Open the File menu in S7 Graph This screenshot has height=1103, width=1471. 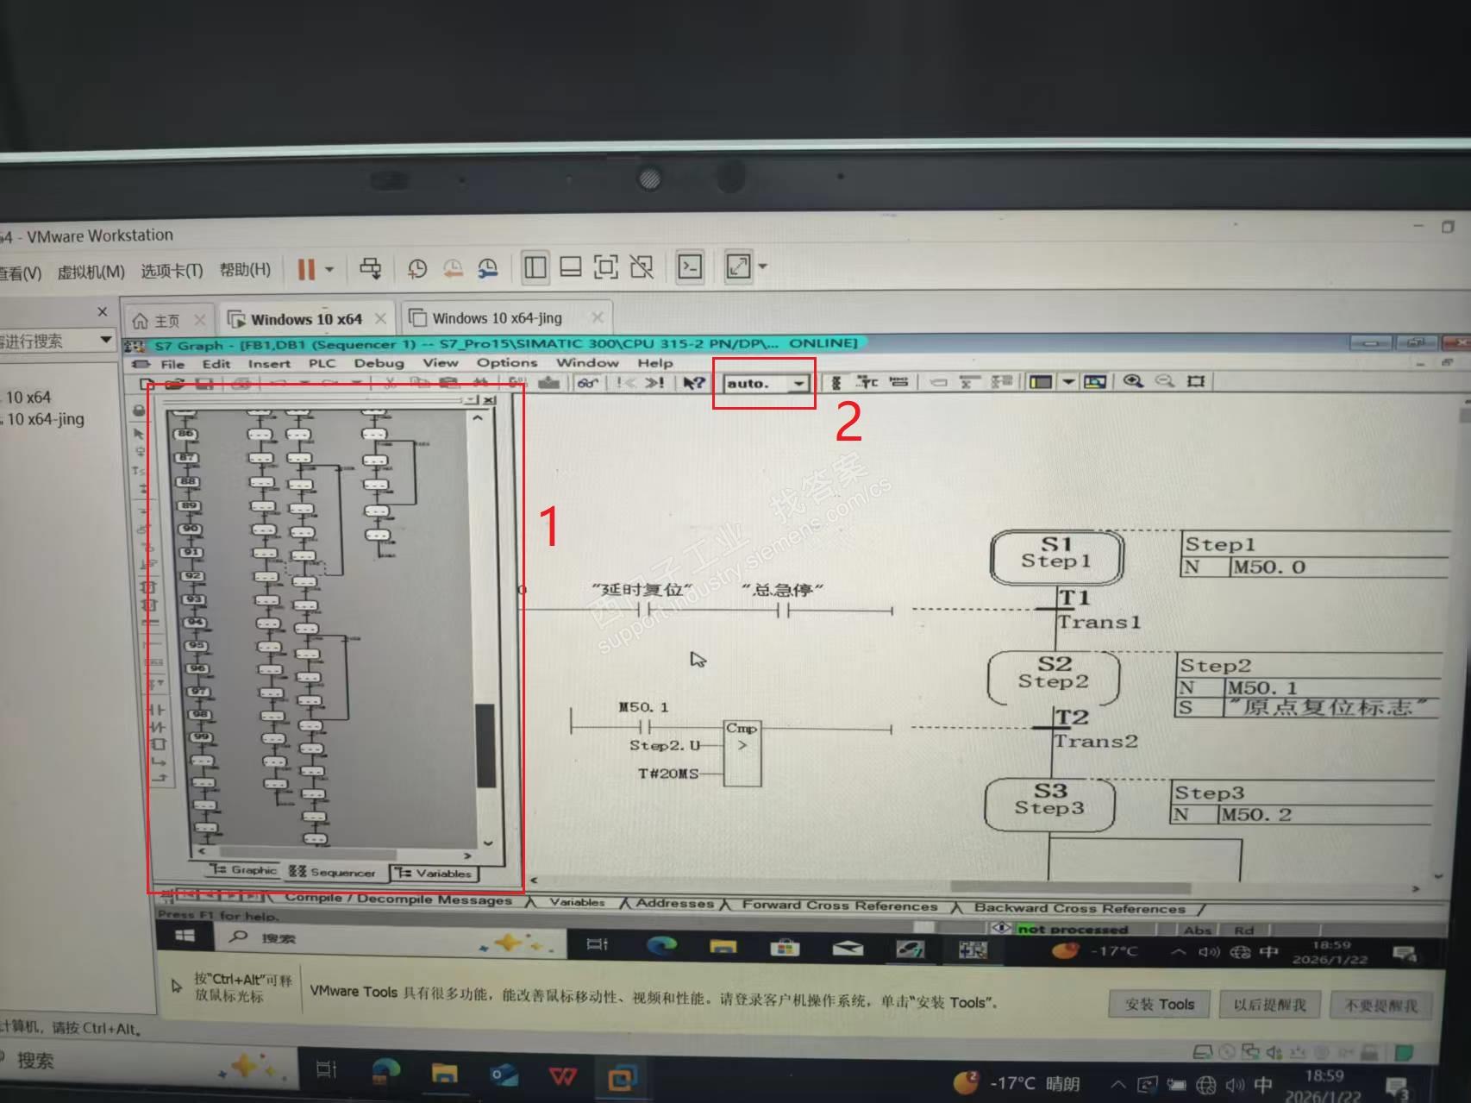pyautogui.click(x=172, y=364)
